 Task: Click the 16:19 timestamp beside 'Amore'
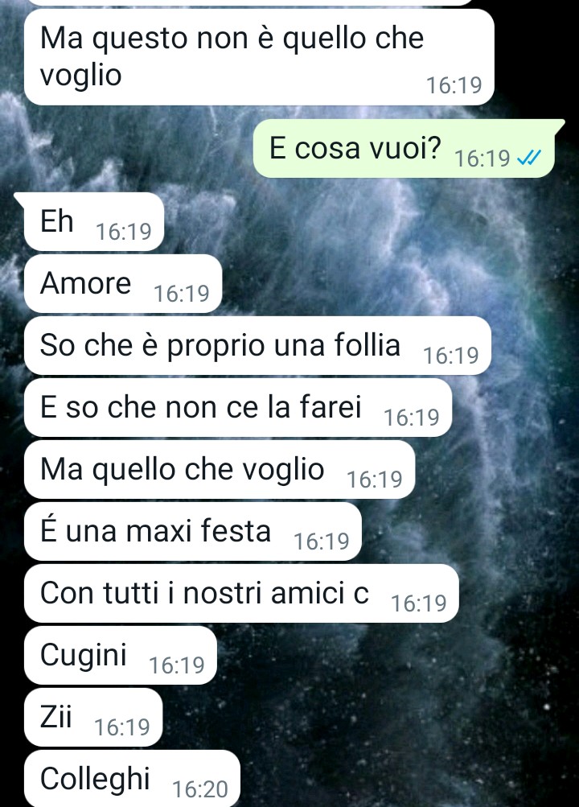point(182,294)
